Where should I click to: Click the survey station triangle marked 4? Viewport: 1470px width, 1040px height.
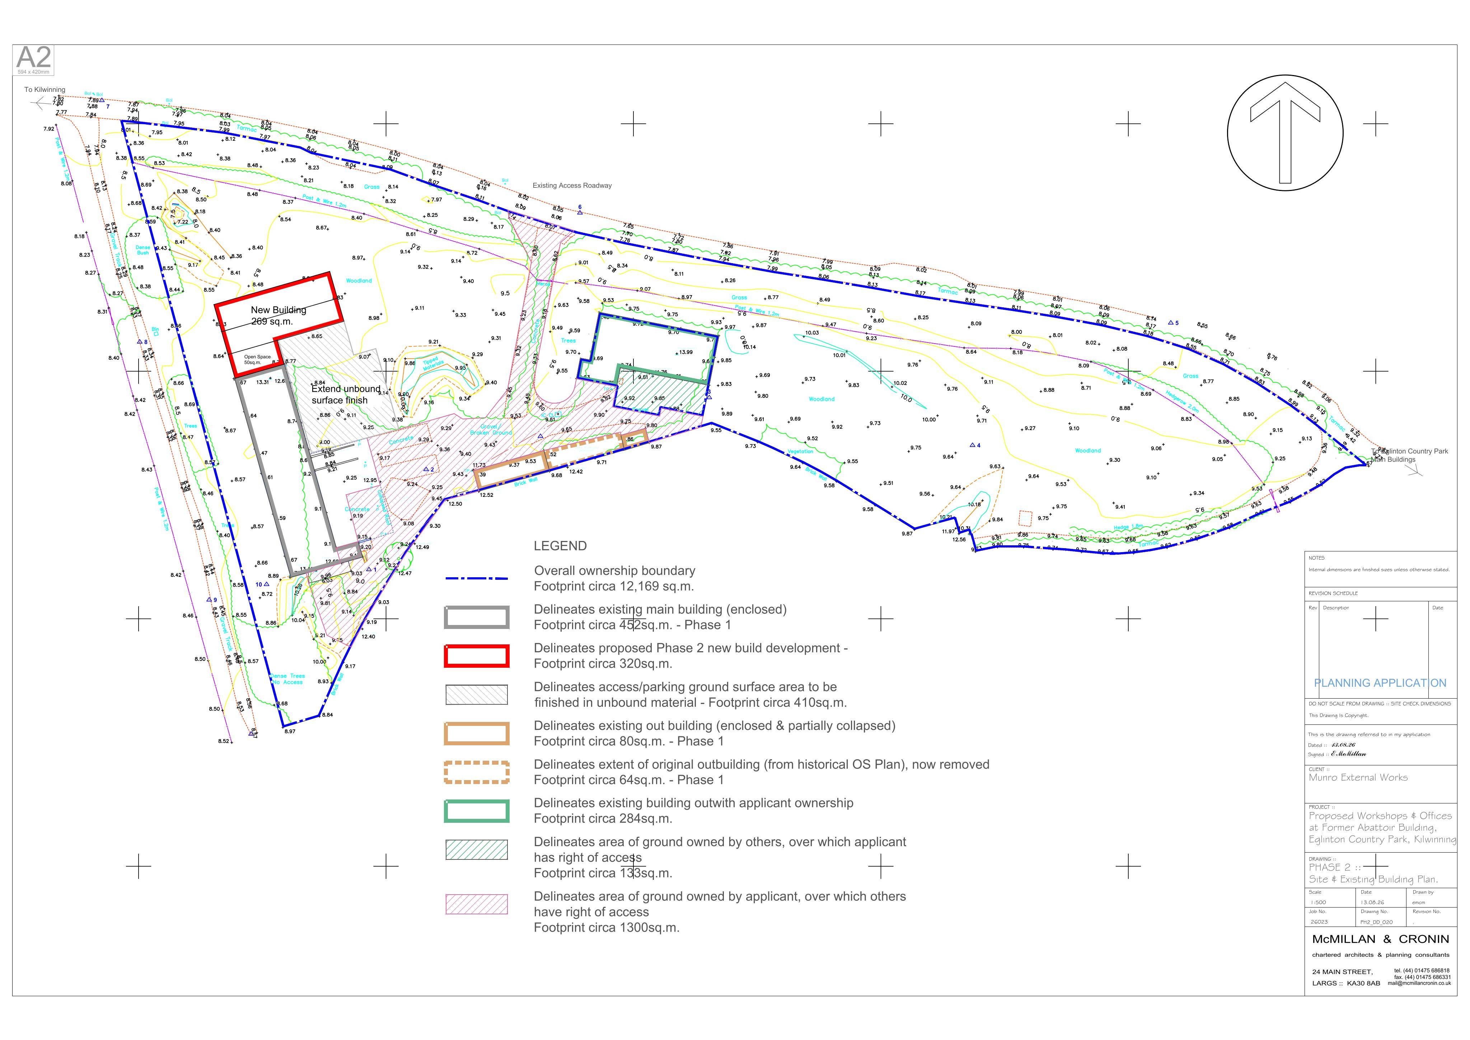coord(973,445)
